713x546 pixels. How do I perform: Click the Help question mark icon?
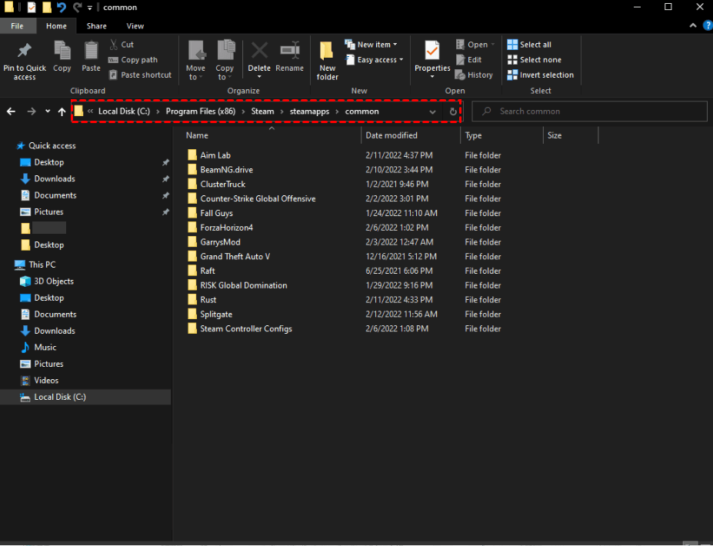pos(707,26)
